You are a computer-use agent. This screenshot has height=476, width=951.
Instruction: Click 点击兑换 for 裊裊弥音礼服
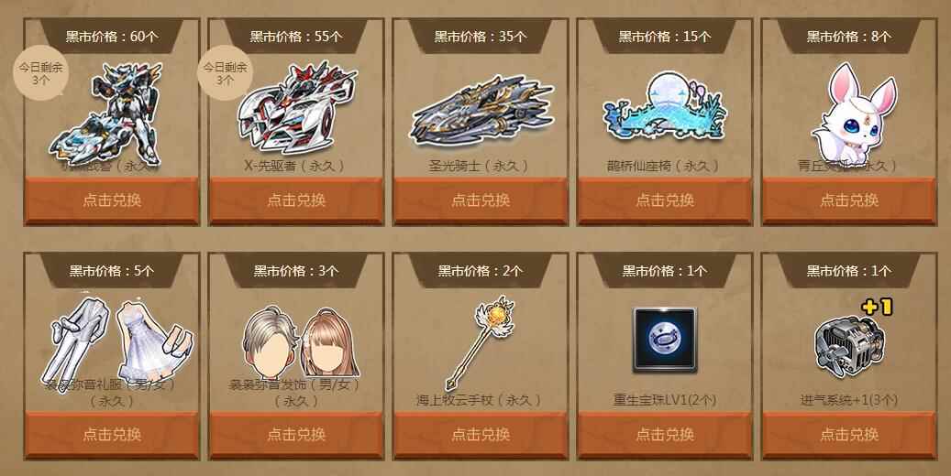click(112, 434)
